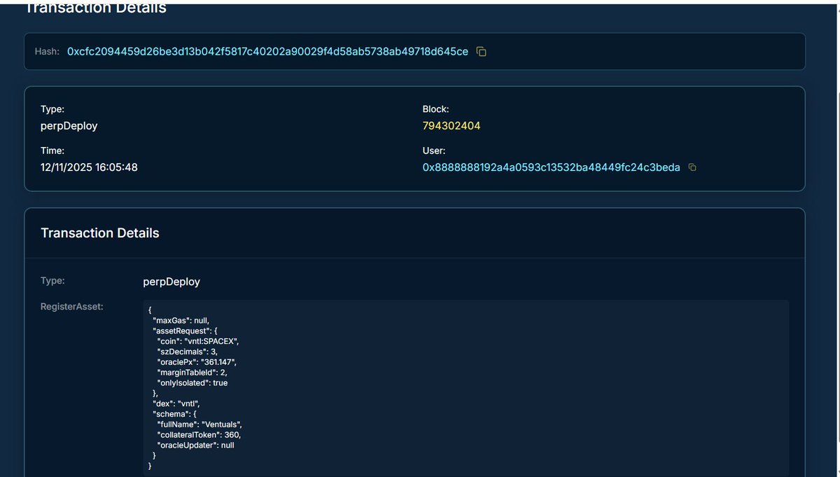Click the "fullName": "Ventuals" line
The width and height of the screenshot is (840, 477).
click(x=199, y=424)
